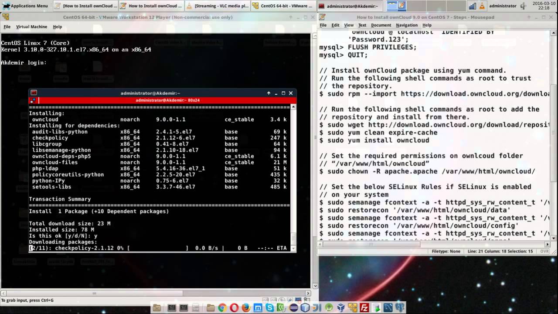Launch FileZilla from the dock
Image resolution: width=558 pixels, height=314 pixels.
(364, 307)
